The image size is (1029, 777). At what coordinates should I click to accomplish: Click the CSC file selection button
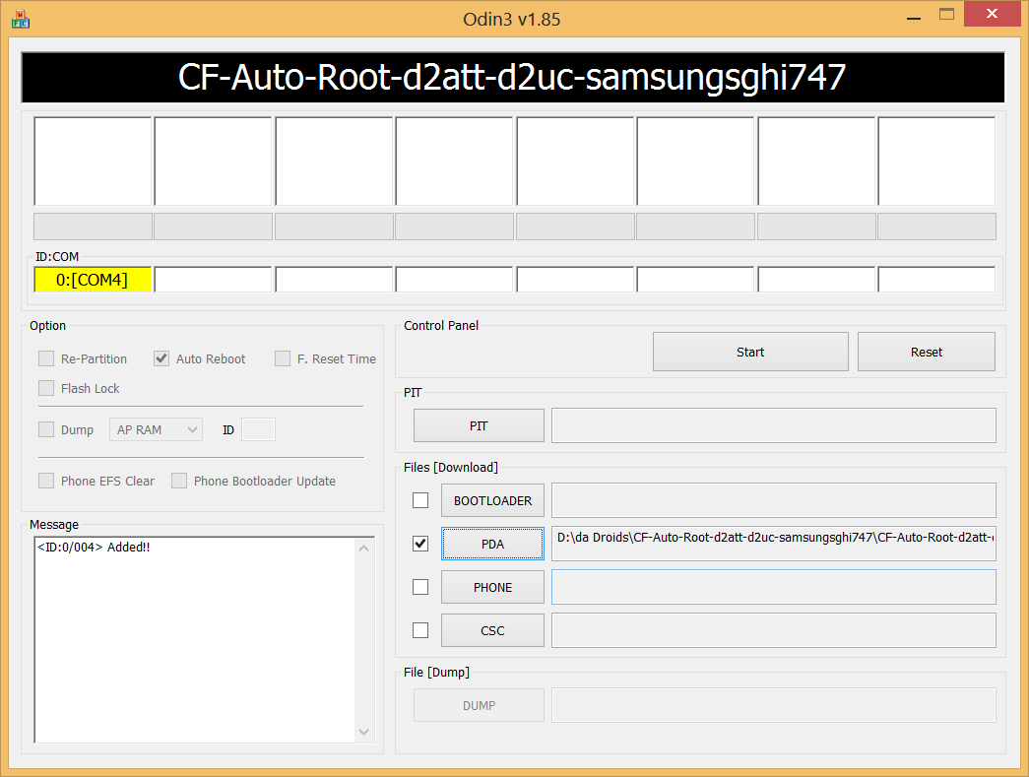492,629
